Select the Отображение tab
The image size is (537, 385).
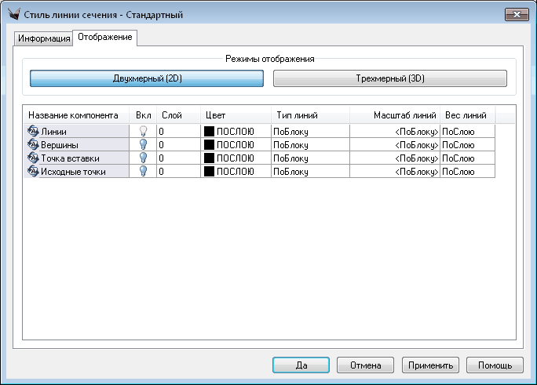(104, 37)
